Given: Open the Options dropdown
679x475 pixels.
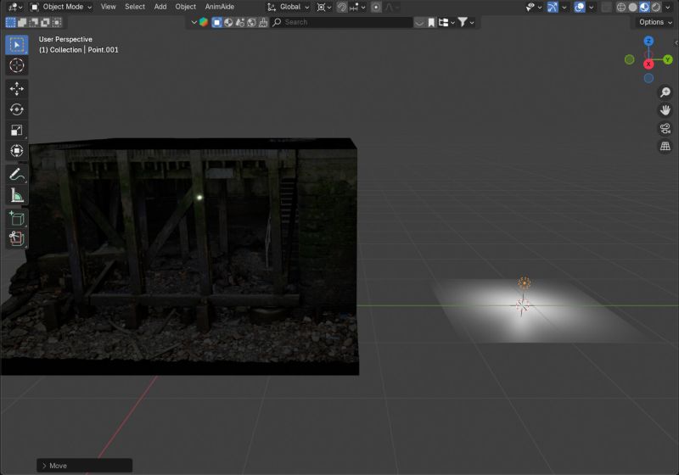Looking at the screenshot, I should pyautogui.click(x=654, y=22).
